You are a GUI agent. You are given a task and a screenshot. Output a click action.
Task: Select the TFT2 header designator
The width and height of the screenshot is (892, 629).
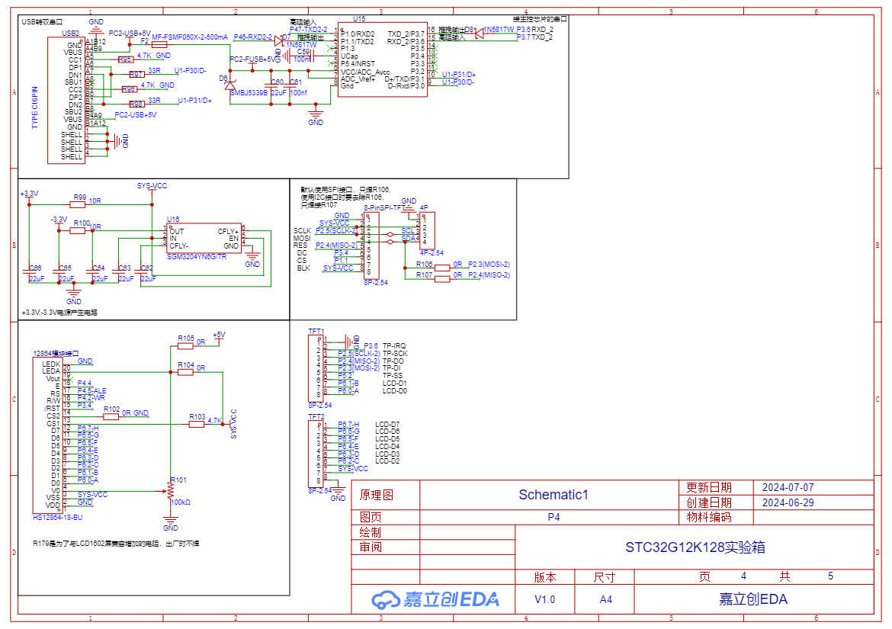316,417
